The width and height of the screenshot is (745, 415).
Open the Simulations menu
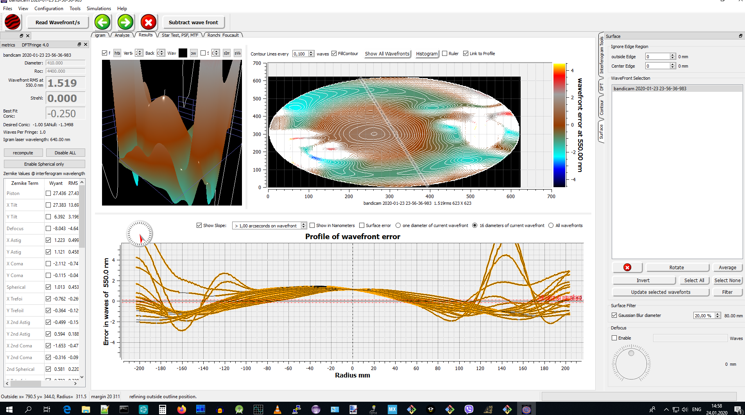click(x=98, y=8)
